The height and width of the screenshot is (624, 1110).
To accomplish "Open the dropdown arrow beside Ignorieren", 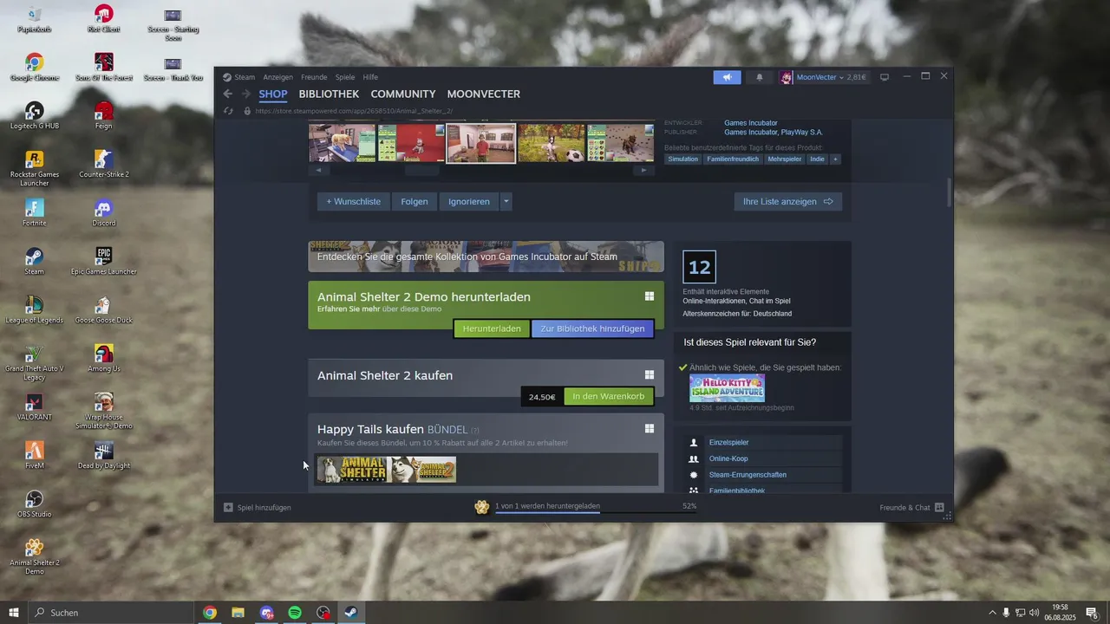I will 506,201.
